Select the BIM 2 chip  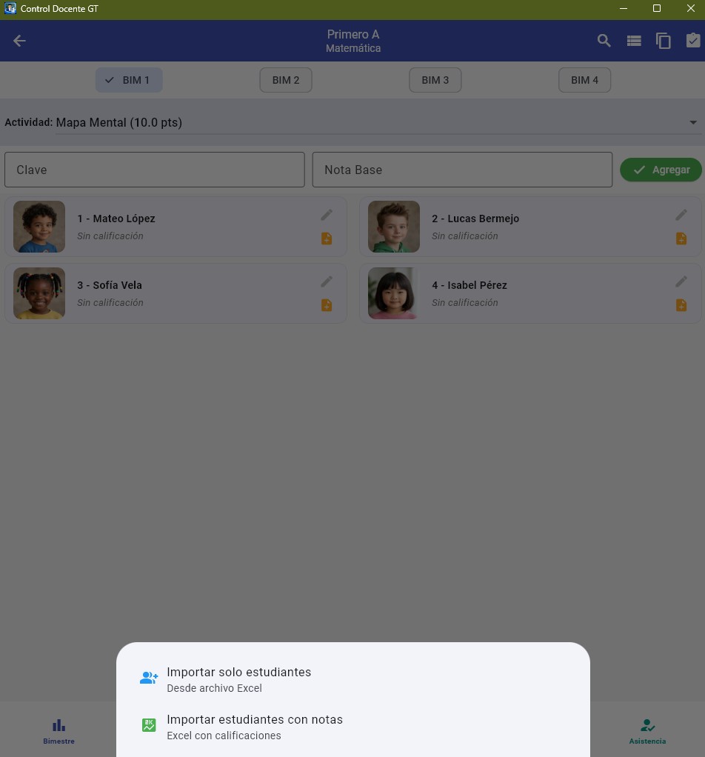tap(286, 80)
